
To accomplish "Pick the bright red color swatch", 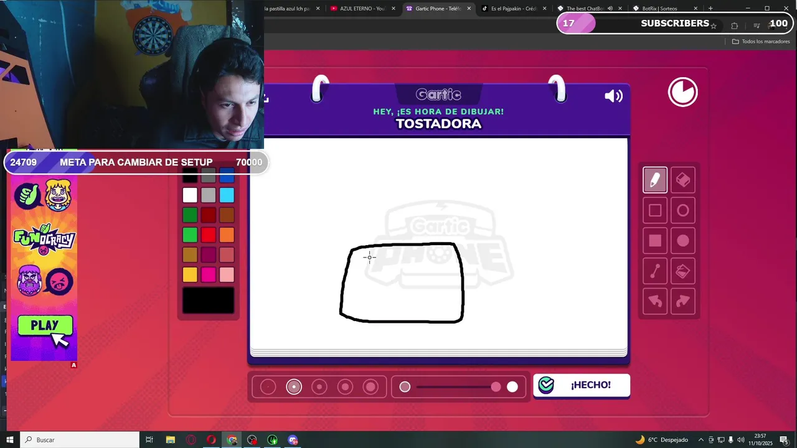I will 209,235.
